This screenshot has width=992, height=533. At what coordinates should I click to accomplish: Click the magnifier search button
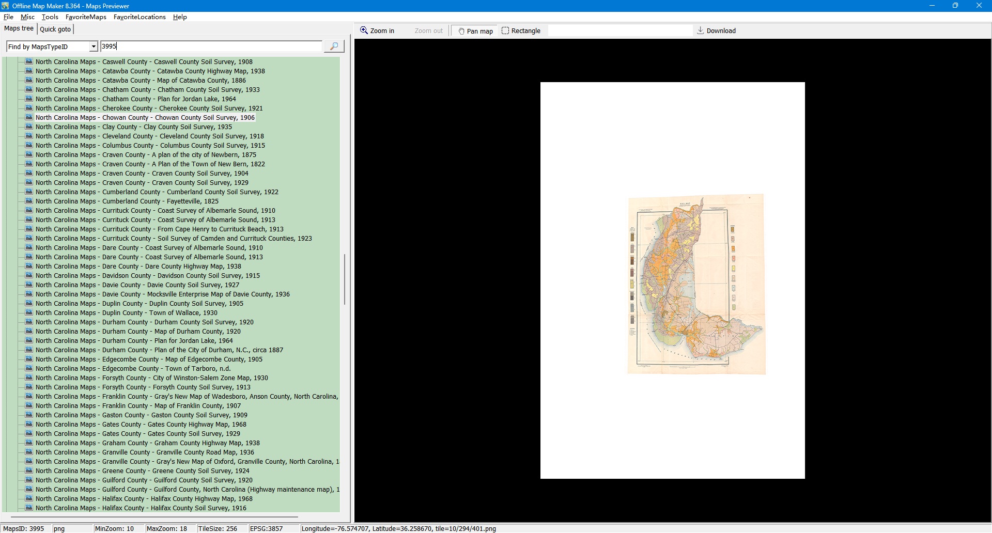pos(334,46)
